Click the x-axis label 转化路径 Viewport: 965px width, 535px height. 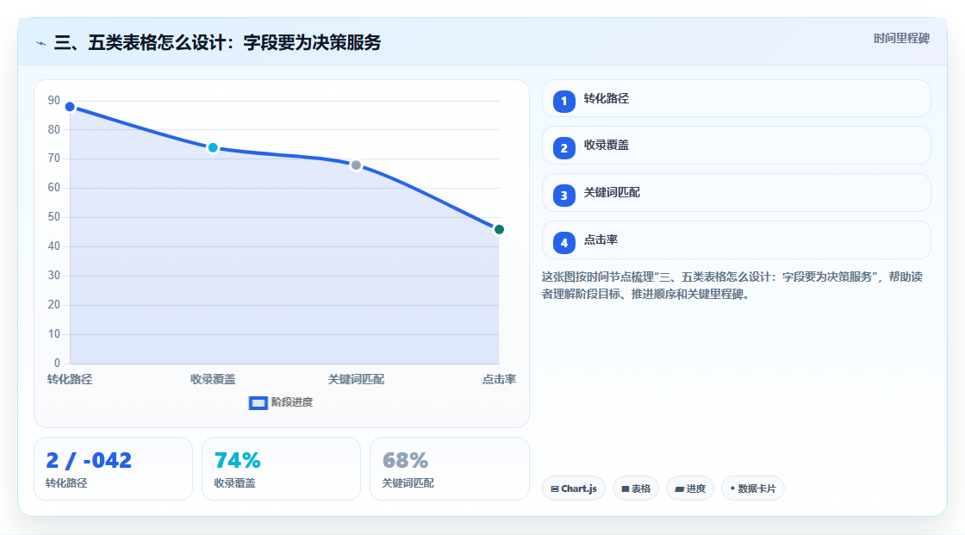[70, 380]
